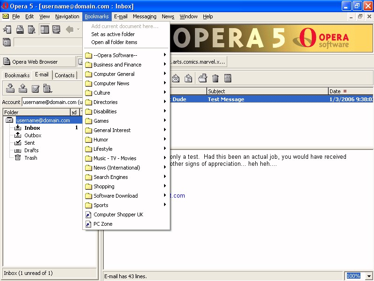The image size is (374, 281).
Task: Expand the Games bookmark folder
Action: [126, 121]
